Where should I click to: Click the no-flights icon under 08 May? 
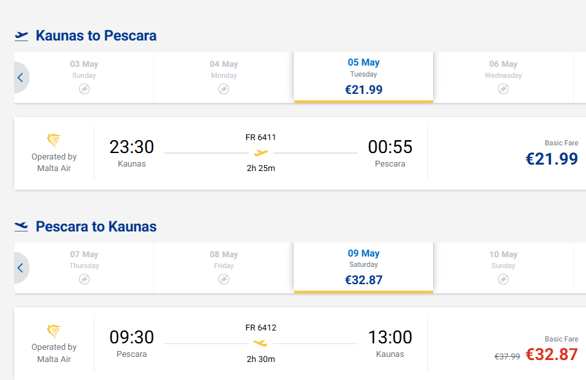[224, 279]
